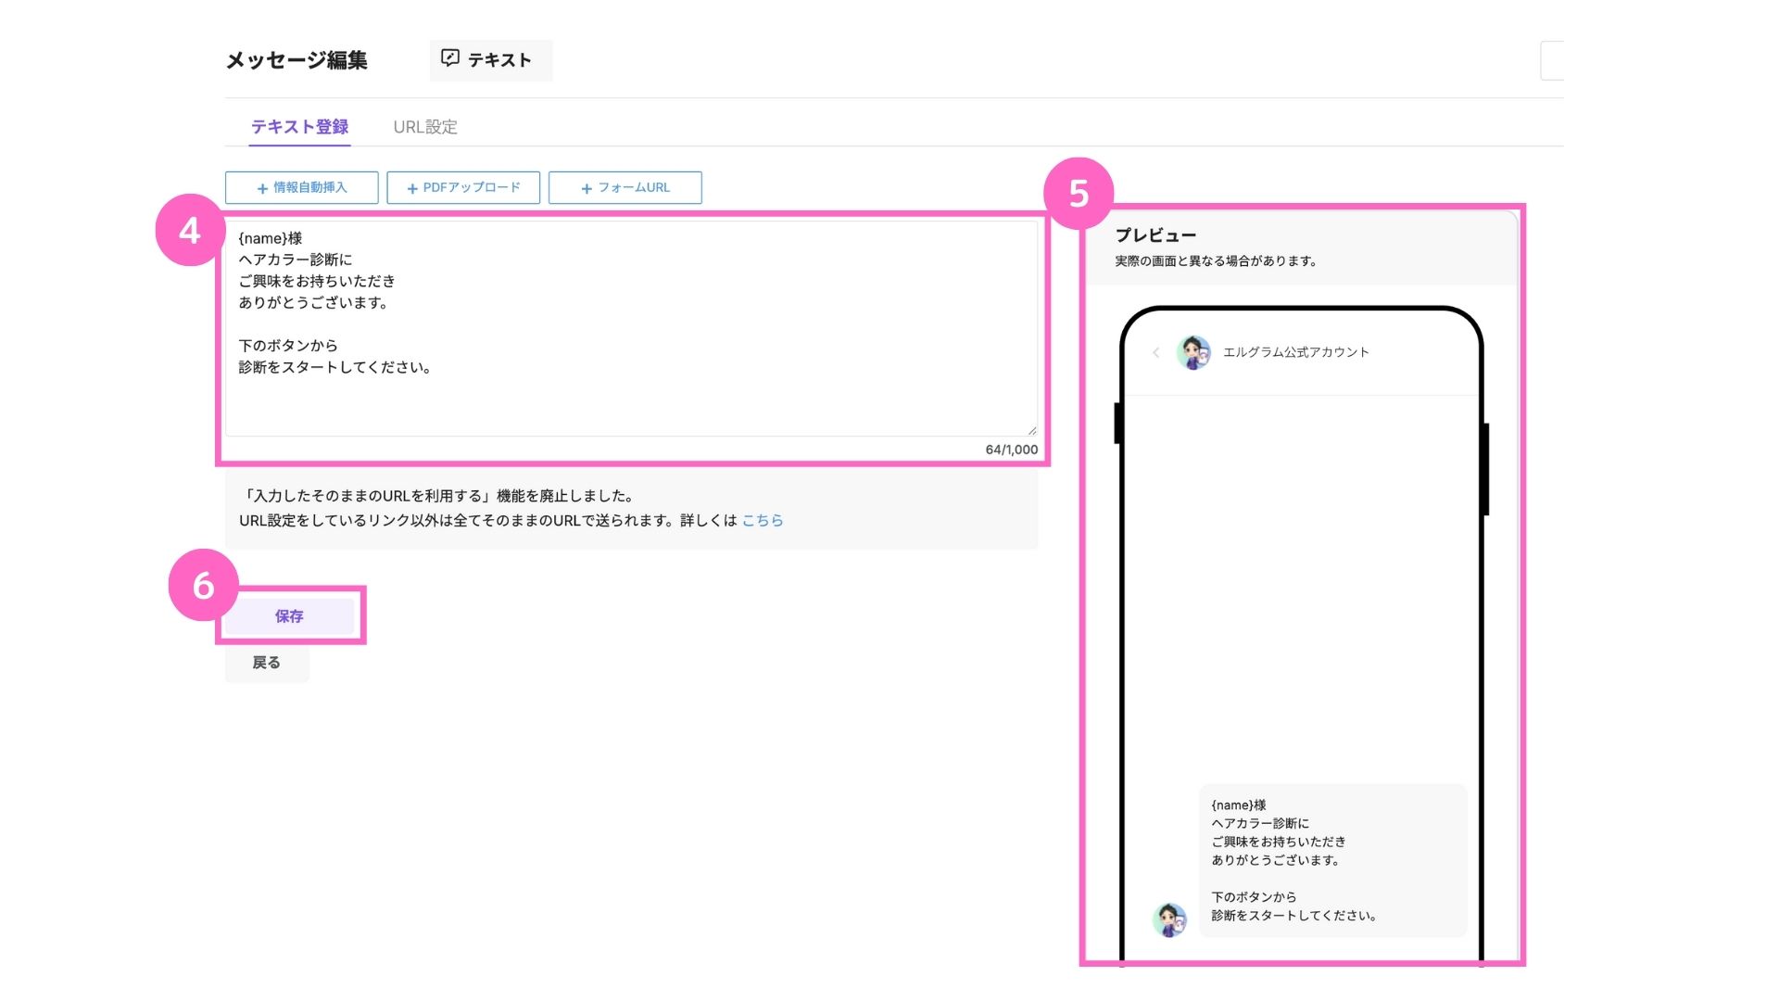The width and height of the screenshot is (1779, 1001).
Task: Click the テキスト message type badge
Action: (x=491, y=60)
